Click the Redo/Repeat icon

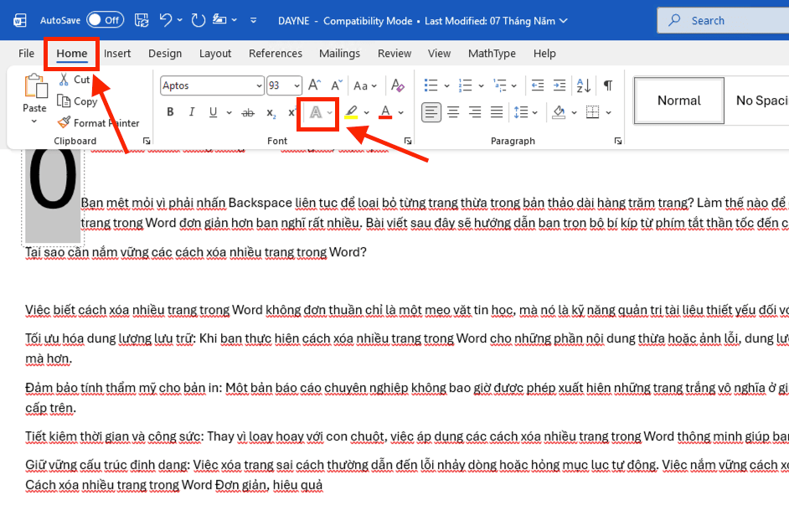click(199, 20)
